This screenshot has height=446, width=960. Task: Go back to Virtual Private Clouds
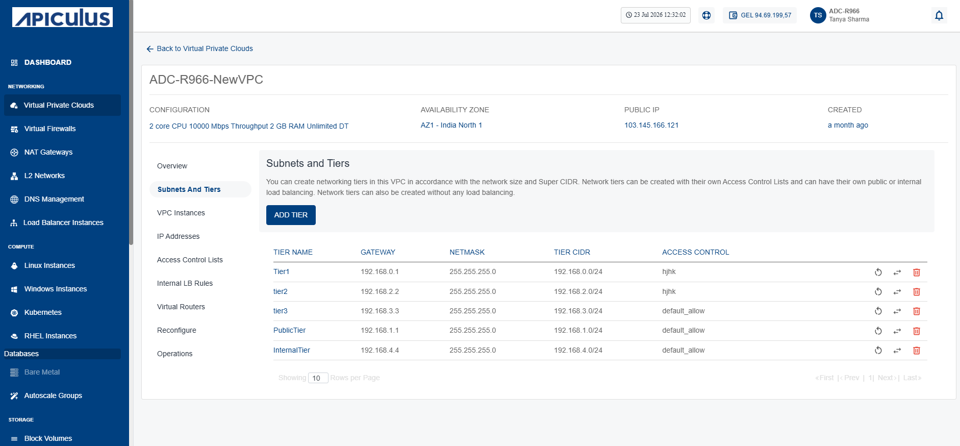(199, 48)
